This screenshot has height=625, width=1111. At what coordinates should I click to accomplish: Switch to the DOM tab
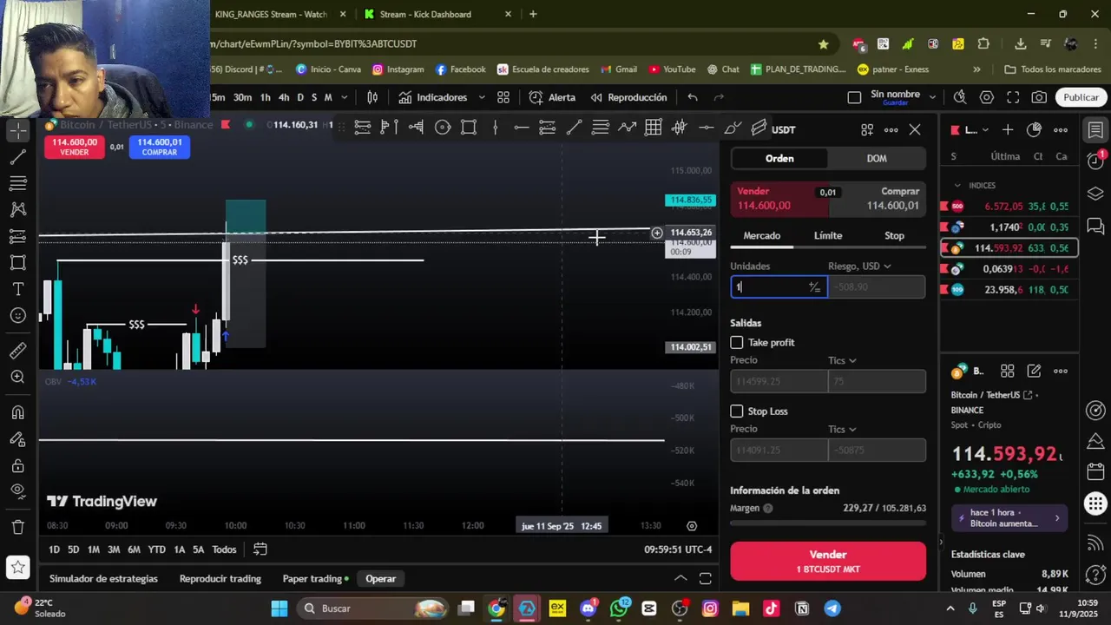tap(877, 158)
